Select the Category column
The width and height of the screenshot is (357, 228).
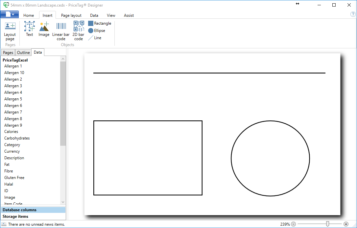pos(12,145)
